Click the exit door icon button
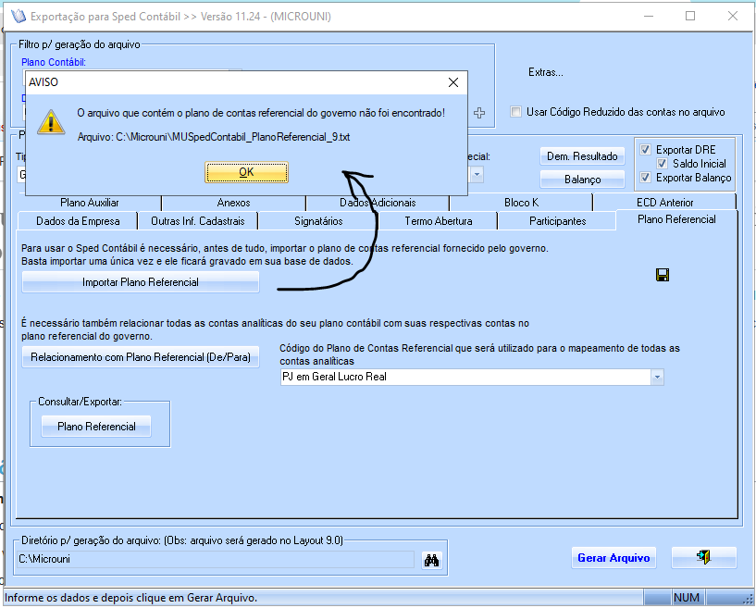This screenshot has width=756, height=608. tap(704, 557)
